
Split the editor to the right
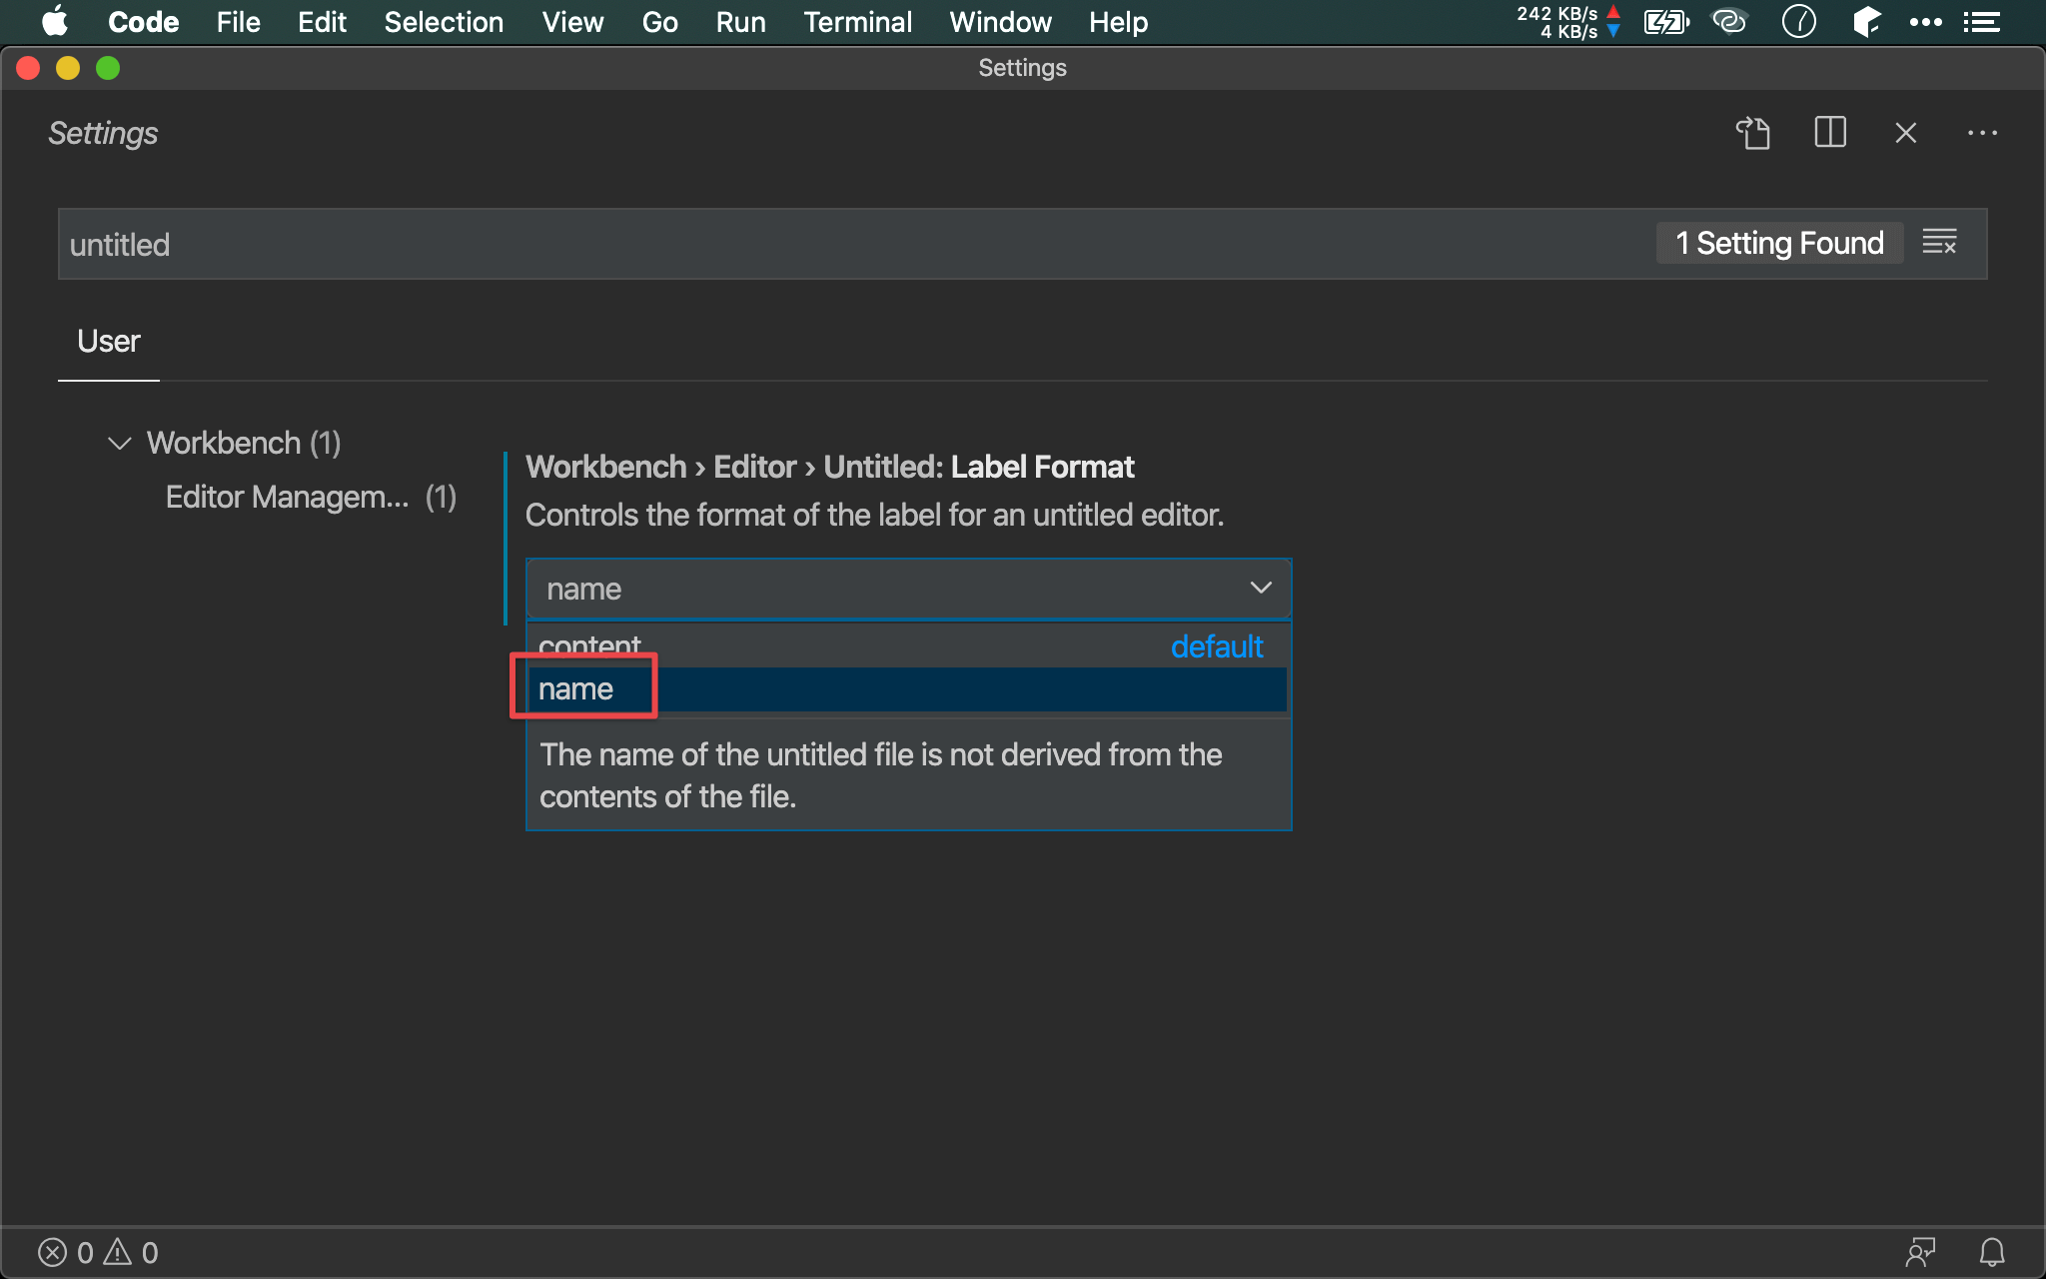(1830, 133)
